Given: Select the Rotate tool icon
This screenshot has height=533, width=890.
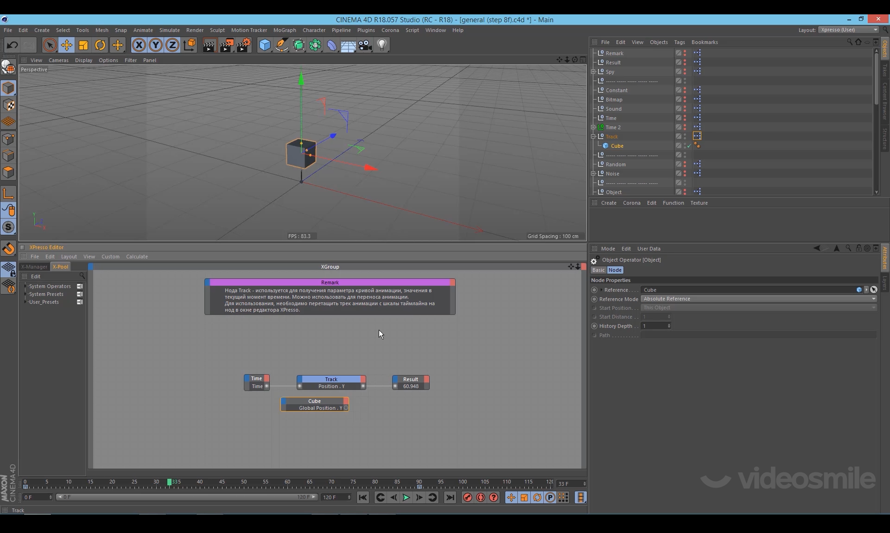Looking at the screenshot, I should (100, 45).
